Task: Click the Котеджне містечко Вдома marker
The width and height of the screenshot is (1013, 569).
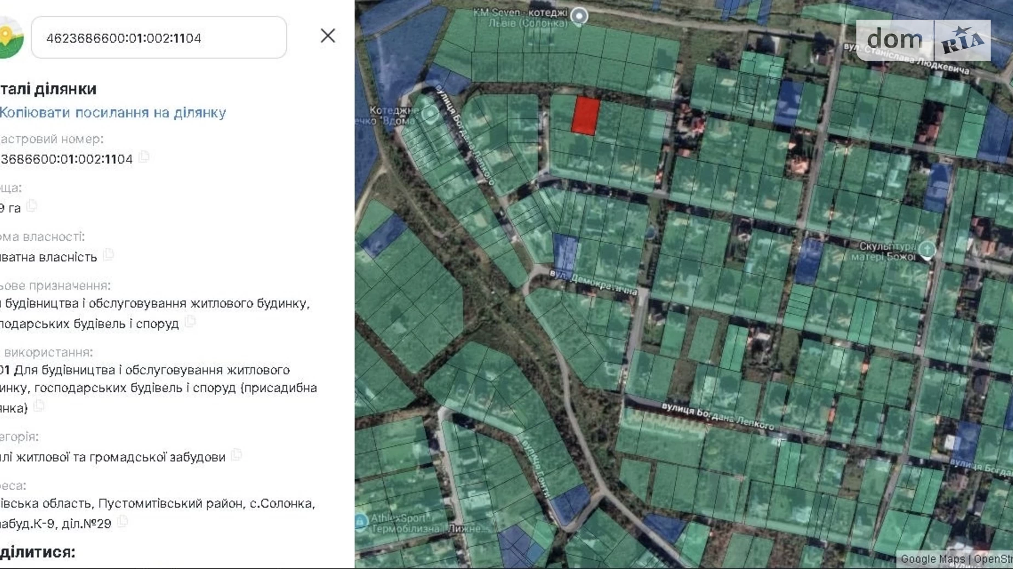Action: coord(430,114)
